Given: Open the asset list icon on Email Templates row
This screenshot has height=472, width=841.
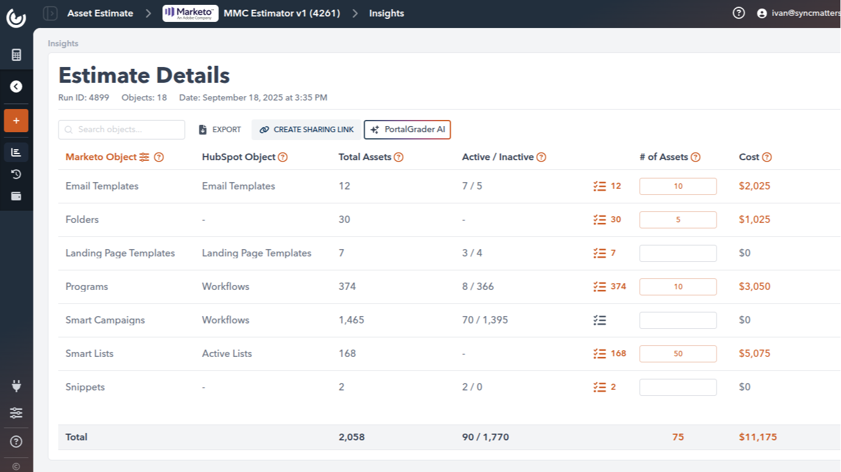Looking at the screenshot, I should point(600,186).
